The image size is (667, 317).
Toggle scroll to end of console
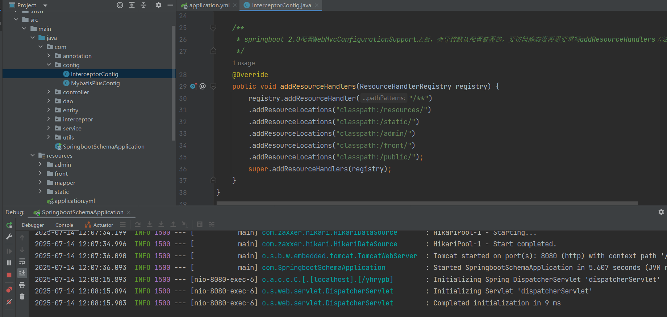[22, 273]
